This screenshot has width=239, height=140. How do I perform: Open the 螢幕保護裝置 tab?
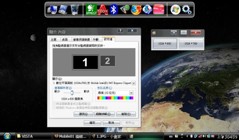pos(81,40)
